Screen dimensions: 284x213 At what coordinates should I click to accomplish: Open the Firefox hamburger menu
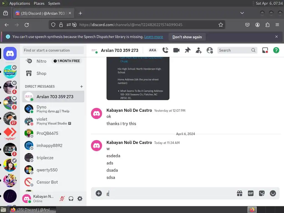pyautogui.click(x=277, y=25)
